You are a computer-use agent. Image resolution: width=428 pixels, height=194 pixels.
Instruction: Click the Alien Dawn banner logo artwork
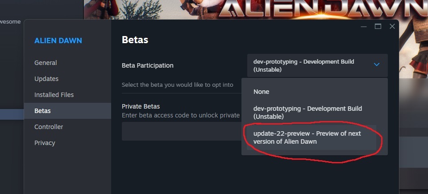321,9
